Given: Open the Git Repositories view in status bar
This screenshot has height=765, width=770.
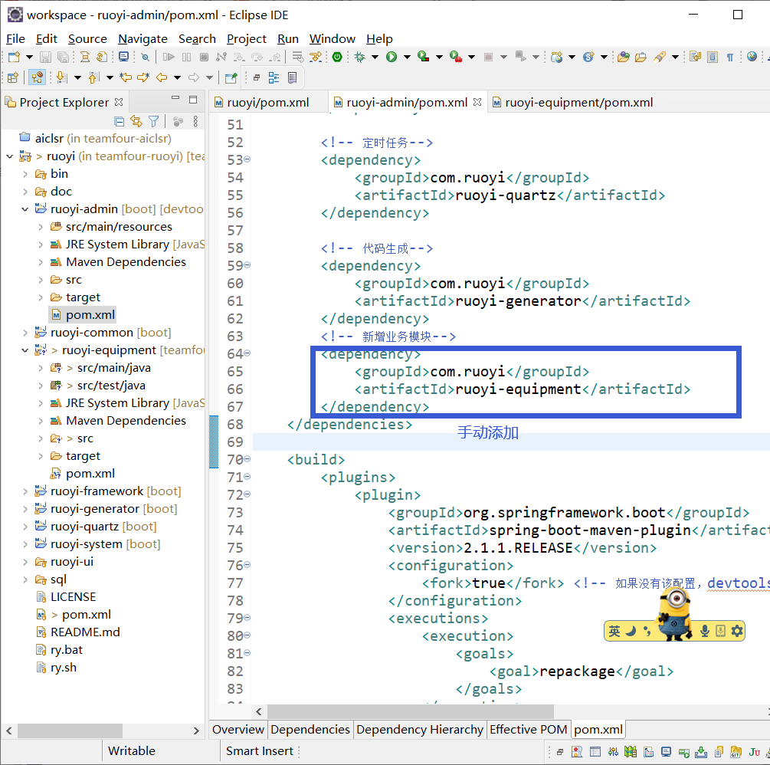Looking at the screenshot, I should click(x=736, y=752).
